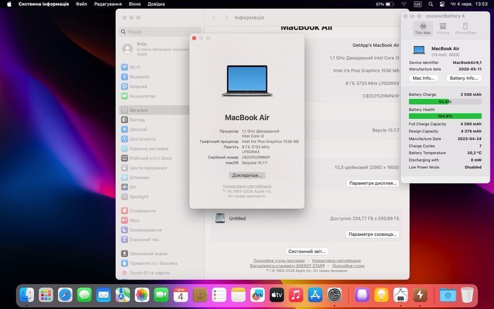This screenshot has height=309, width=494.
Task: Switch to History tab in coconutBattery
Action: click(443, 28)
